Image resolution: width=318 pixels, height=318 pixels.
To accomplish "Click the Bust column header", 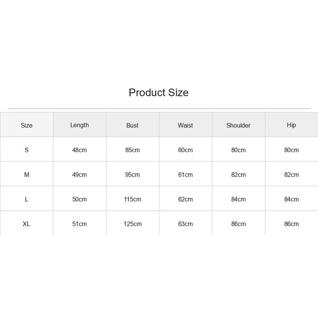I will 132,125.
